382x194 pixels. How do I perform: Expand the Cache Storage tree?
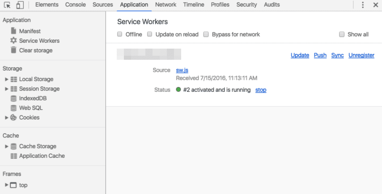coord(7,146)
